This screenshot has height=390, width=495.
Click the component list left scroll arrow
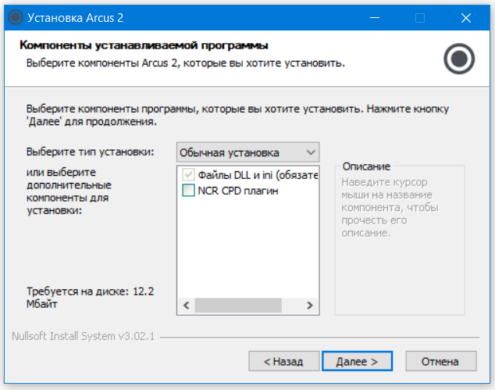[x=187, y=305]
